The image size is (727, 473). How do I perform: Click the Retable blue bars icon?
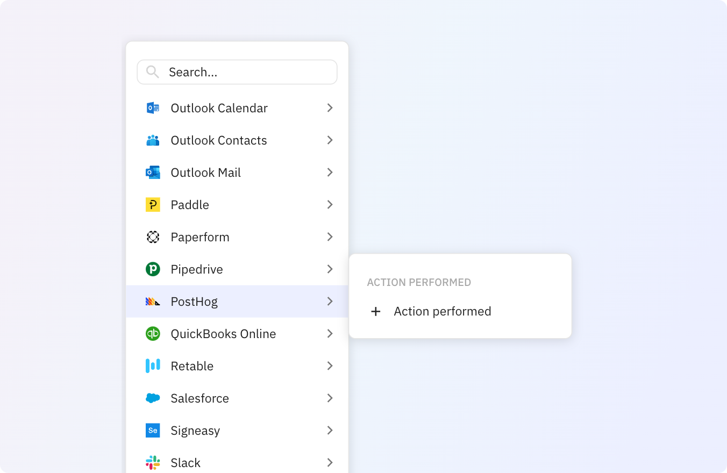point(153,366)
